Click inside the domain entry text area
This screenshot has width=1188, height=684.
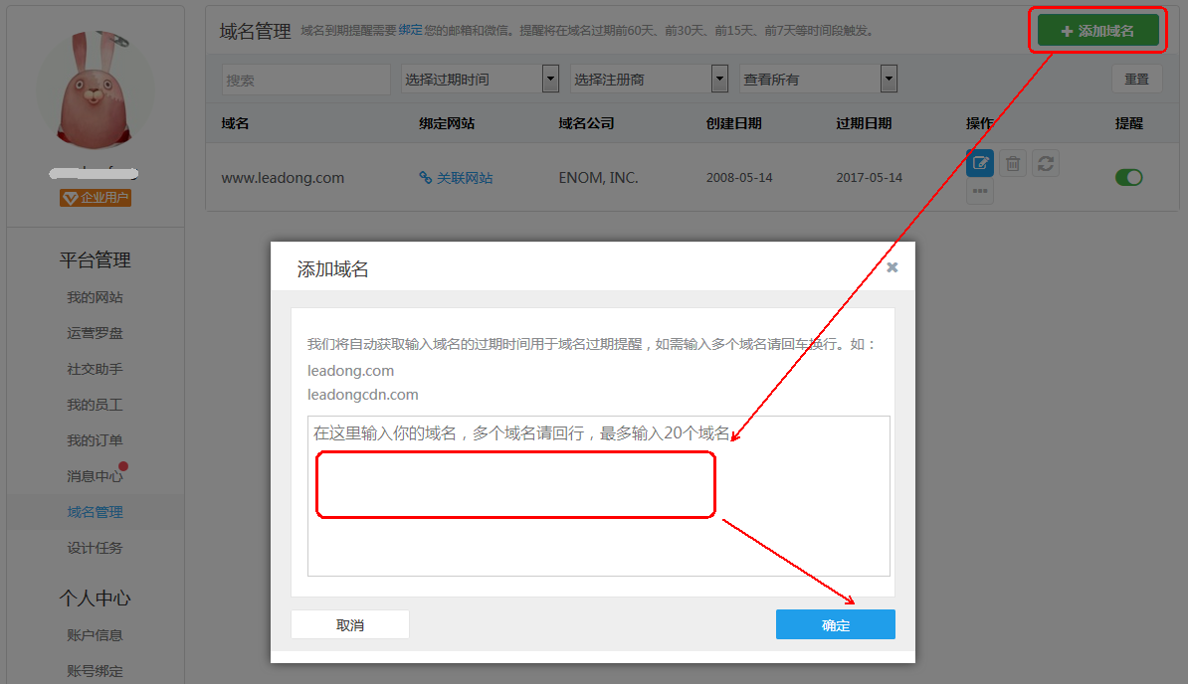598,495
